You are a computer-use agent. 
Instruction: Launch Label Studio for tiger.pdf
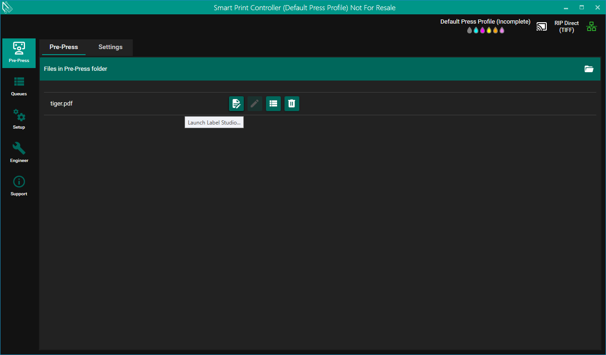click(x=236, y=104)
